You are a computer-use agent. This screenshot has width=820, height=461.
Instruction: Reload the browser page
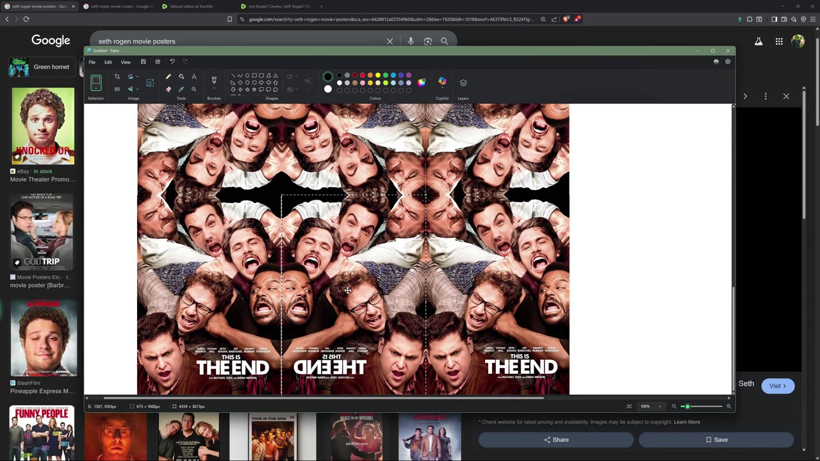(26, 19)
